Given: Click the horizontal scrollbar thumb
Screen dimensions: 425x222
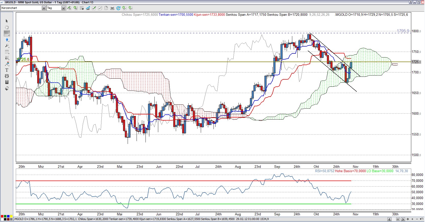Looking at the screenshot, I should (x=398, y=219).
